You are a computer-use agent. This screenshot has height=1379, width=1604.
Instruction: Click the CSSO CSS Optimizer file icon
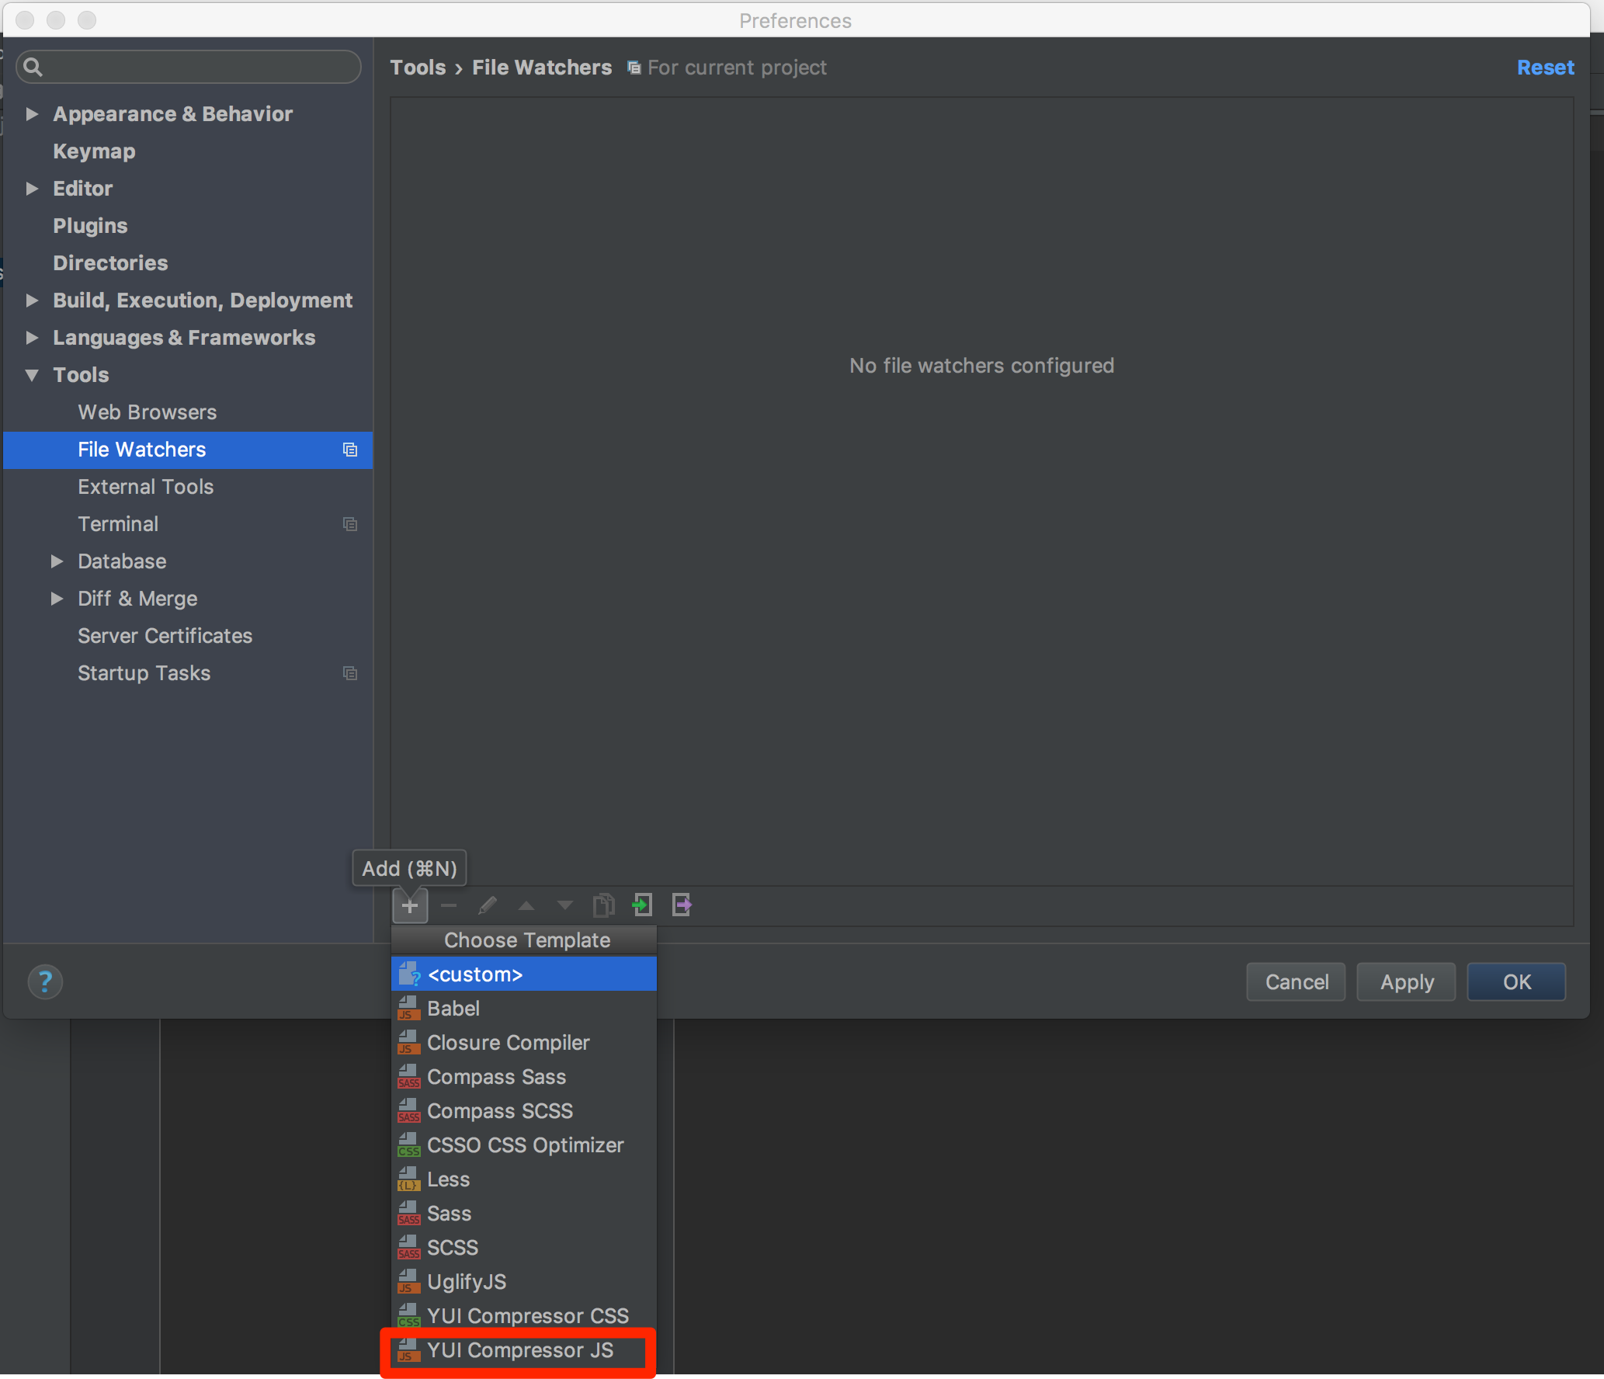[409, 1145]
